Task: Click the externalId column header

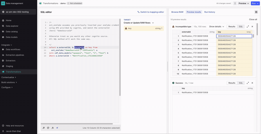Action: pos(198,32)
